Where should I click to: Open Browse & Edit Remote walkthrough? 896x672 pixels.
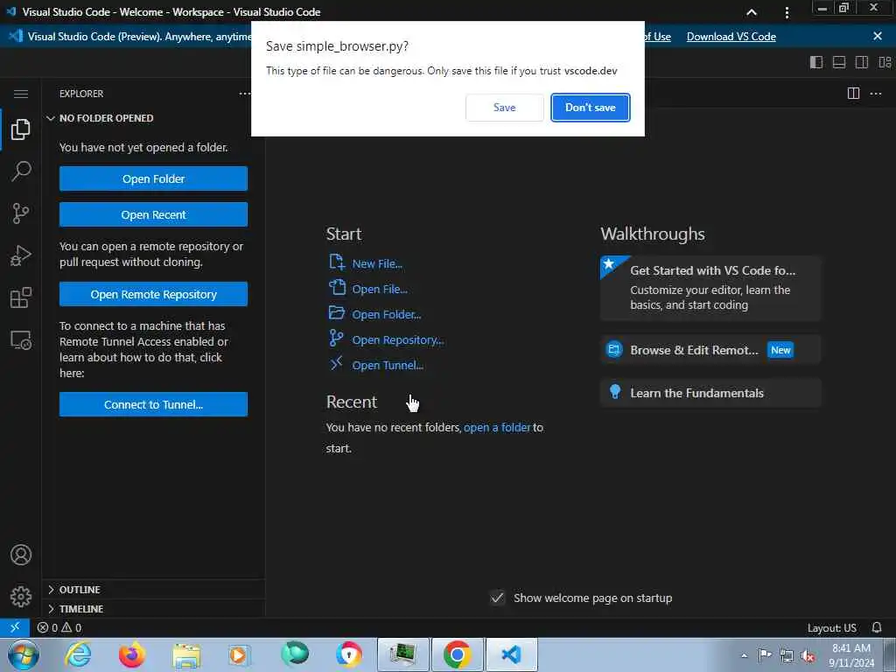(710, 350)
